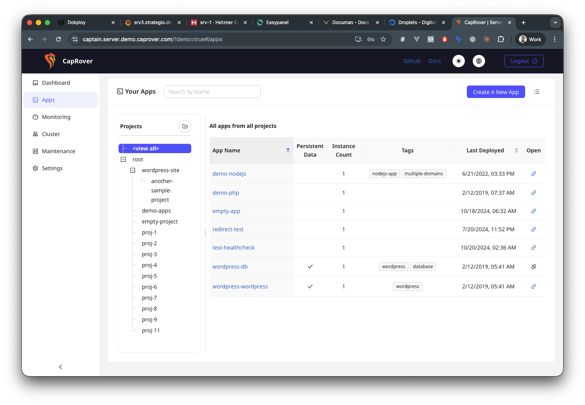Open Monitoring in the sidebar
585x405 pixels.
tap(56, 117)
